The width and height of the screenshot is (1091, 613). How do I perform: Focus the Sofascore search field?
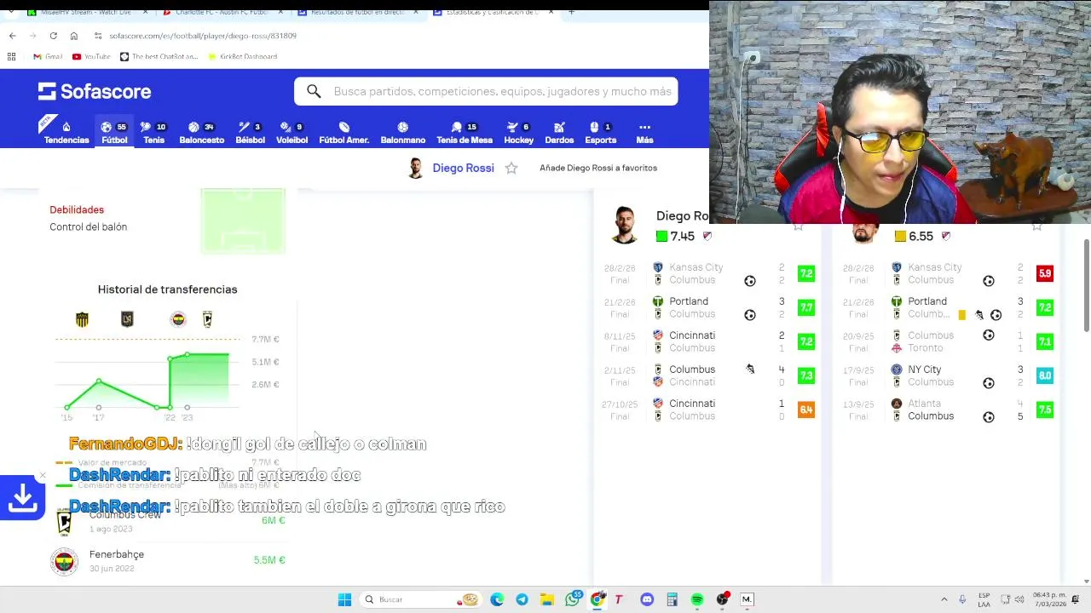tap(486, 91)
